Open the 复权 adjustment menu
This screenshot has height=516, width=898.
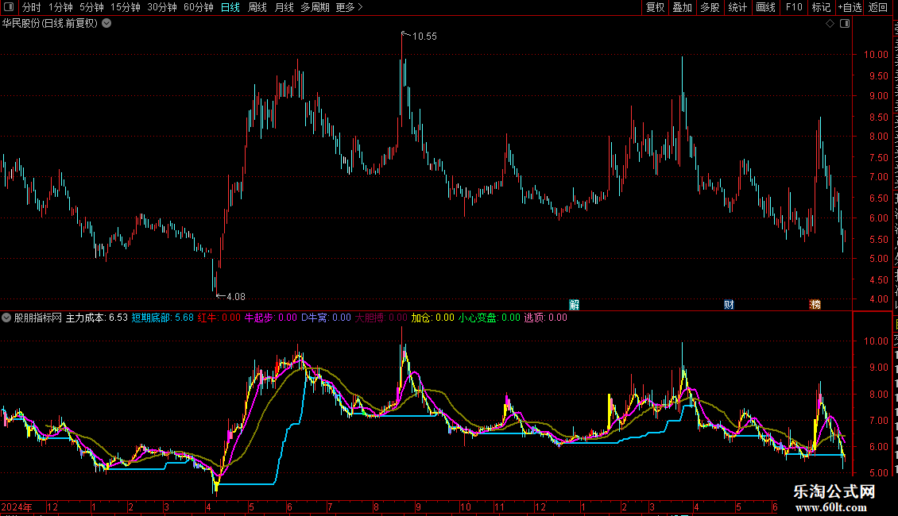(655, 7)
